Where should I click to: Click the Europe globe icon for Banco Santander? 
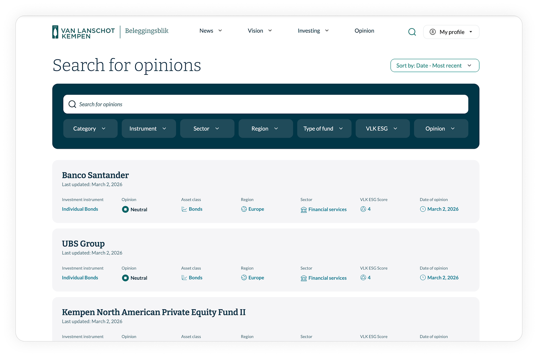(244, 209)
